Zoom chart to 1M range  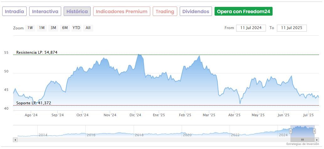(x=42, y=28)
